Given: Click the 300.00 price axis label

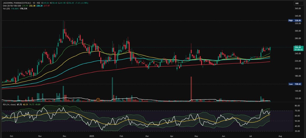Looking at the screenshot, I should tap(298, 31).
